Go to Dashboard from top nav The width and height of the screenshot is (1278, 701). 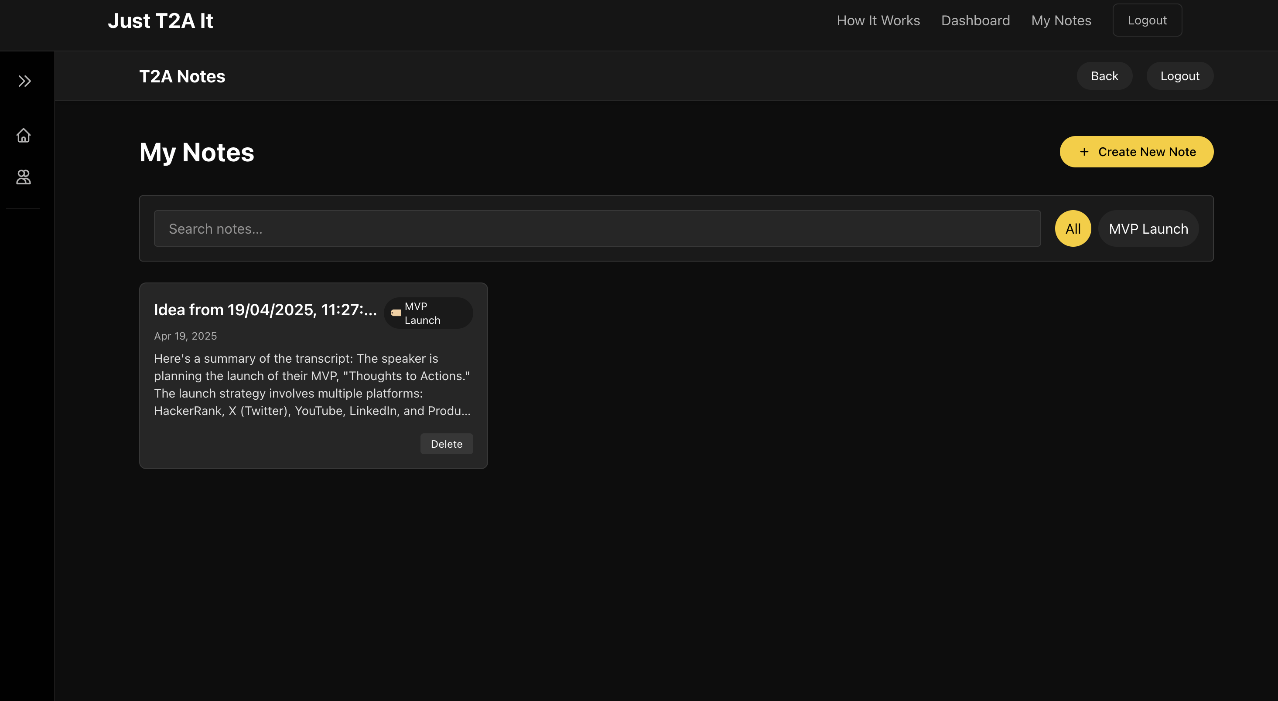tap(975, 20)
